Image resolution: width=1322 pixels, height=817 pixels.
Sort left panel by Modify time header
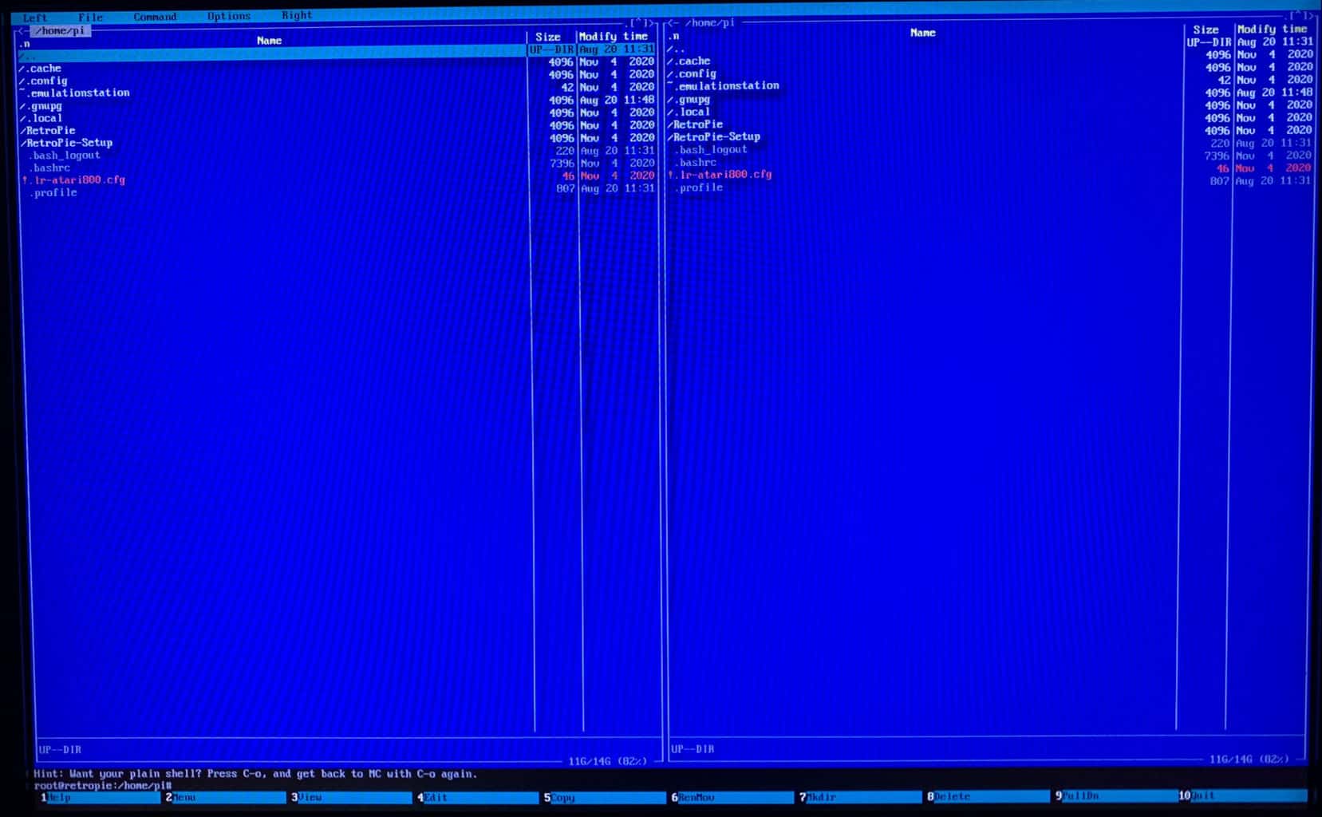tap(614, 36)
